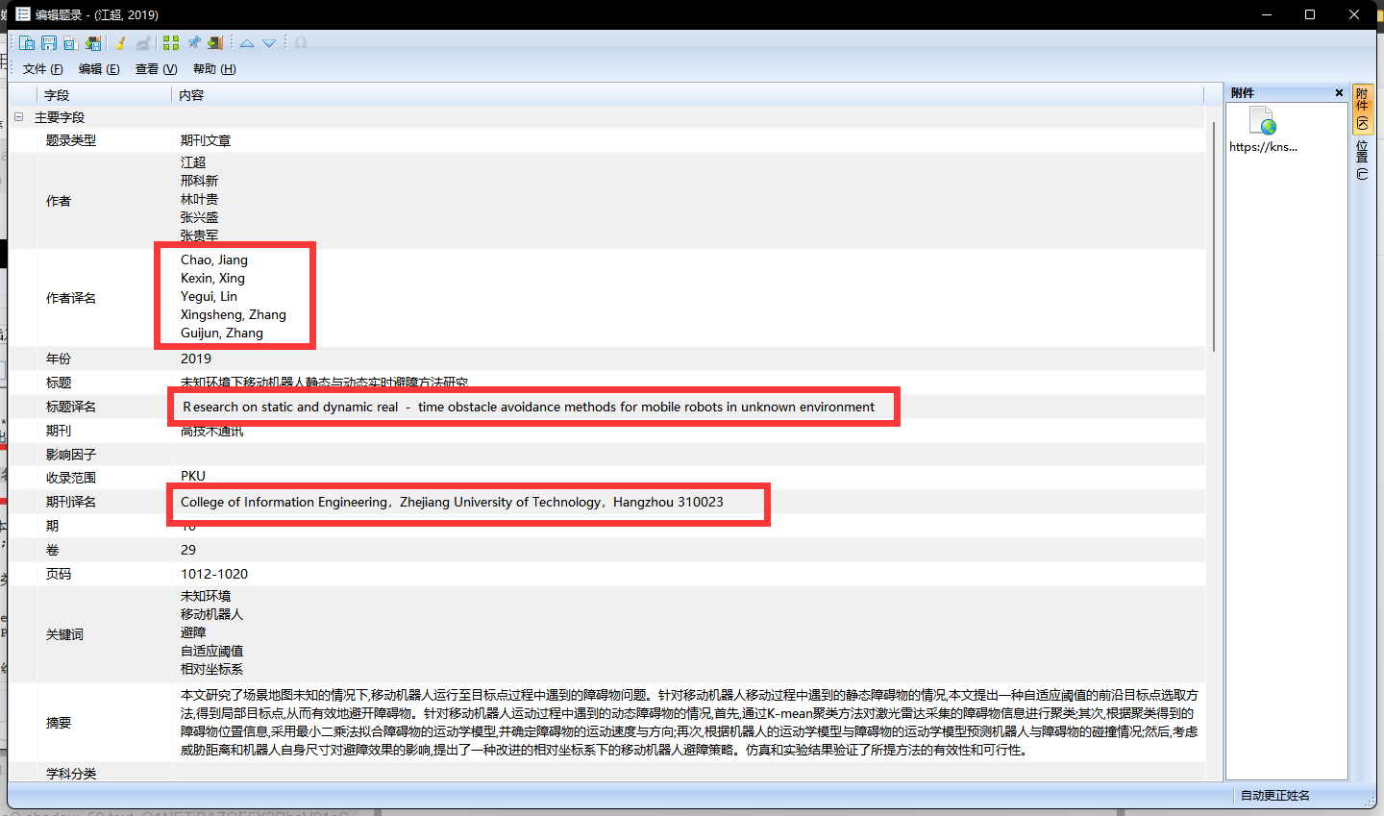
Task: Close the 附件 panel
Action: 1338,92
